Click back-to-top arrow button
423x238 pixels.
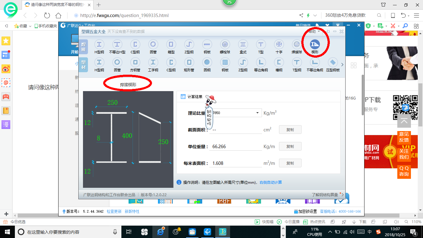(404, 121)
